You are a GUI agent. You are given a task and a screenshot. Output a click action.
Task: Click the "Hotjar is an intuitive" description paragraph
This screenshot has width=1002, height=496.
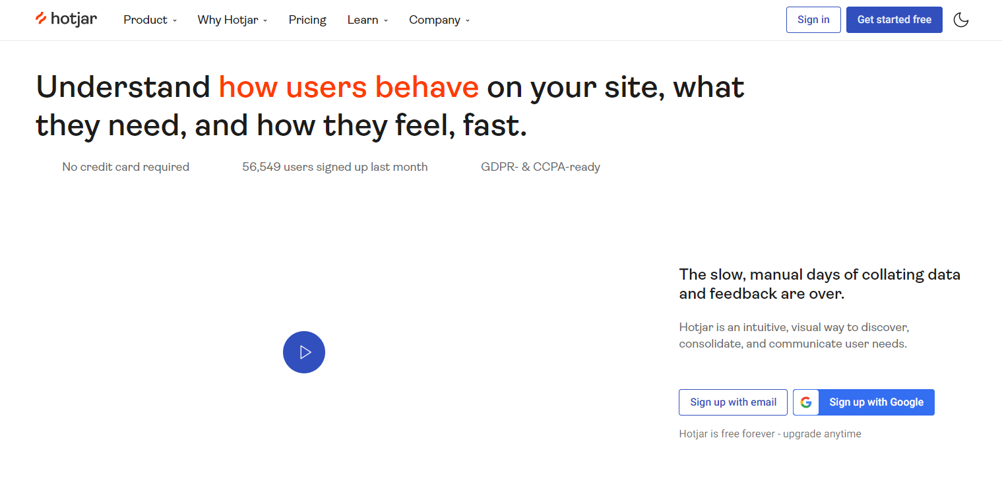tap(794, 335)
